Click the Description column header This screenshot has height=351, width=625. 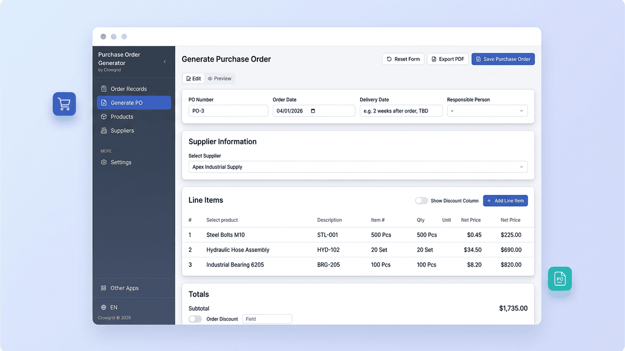[x=330, y=220]
